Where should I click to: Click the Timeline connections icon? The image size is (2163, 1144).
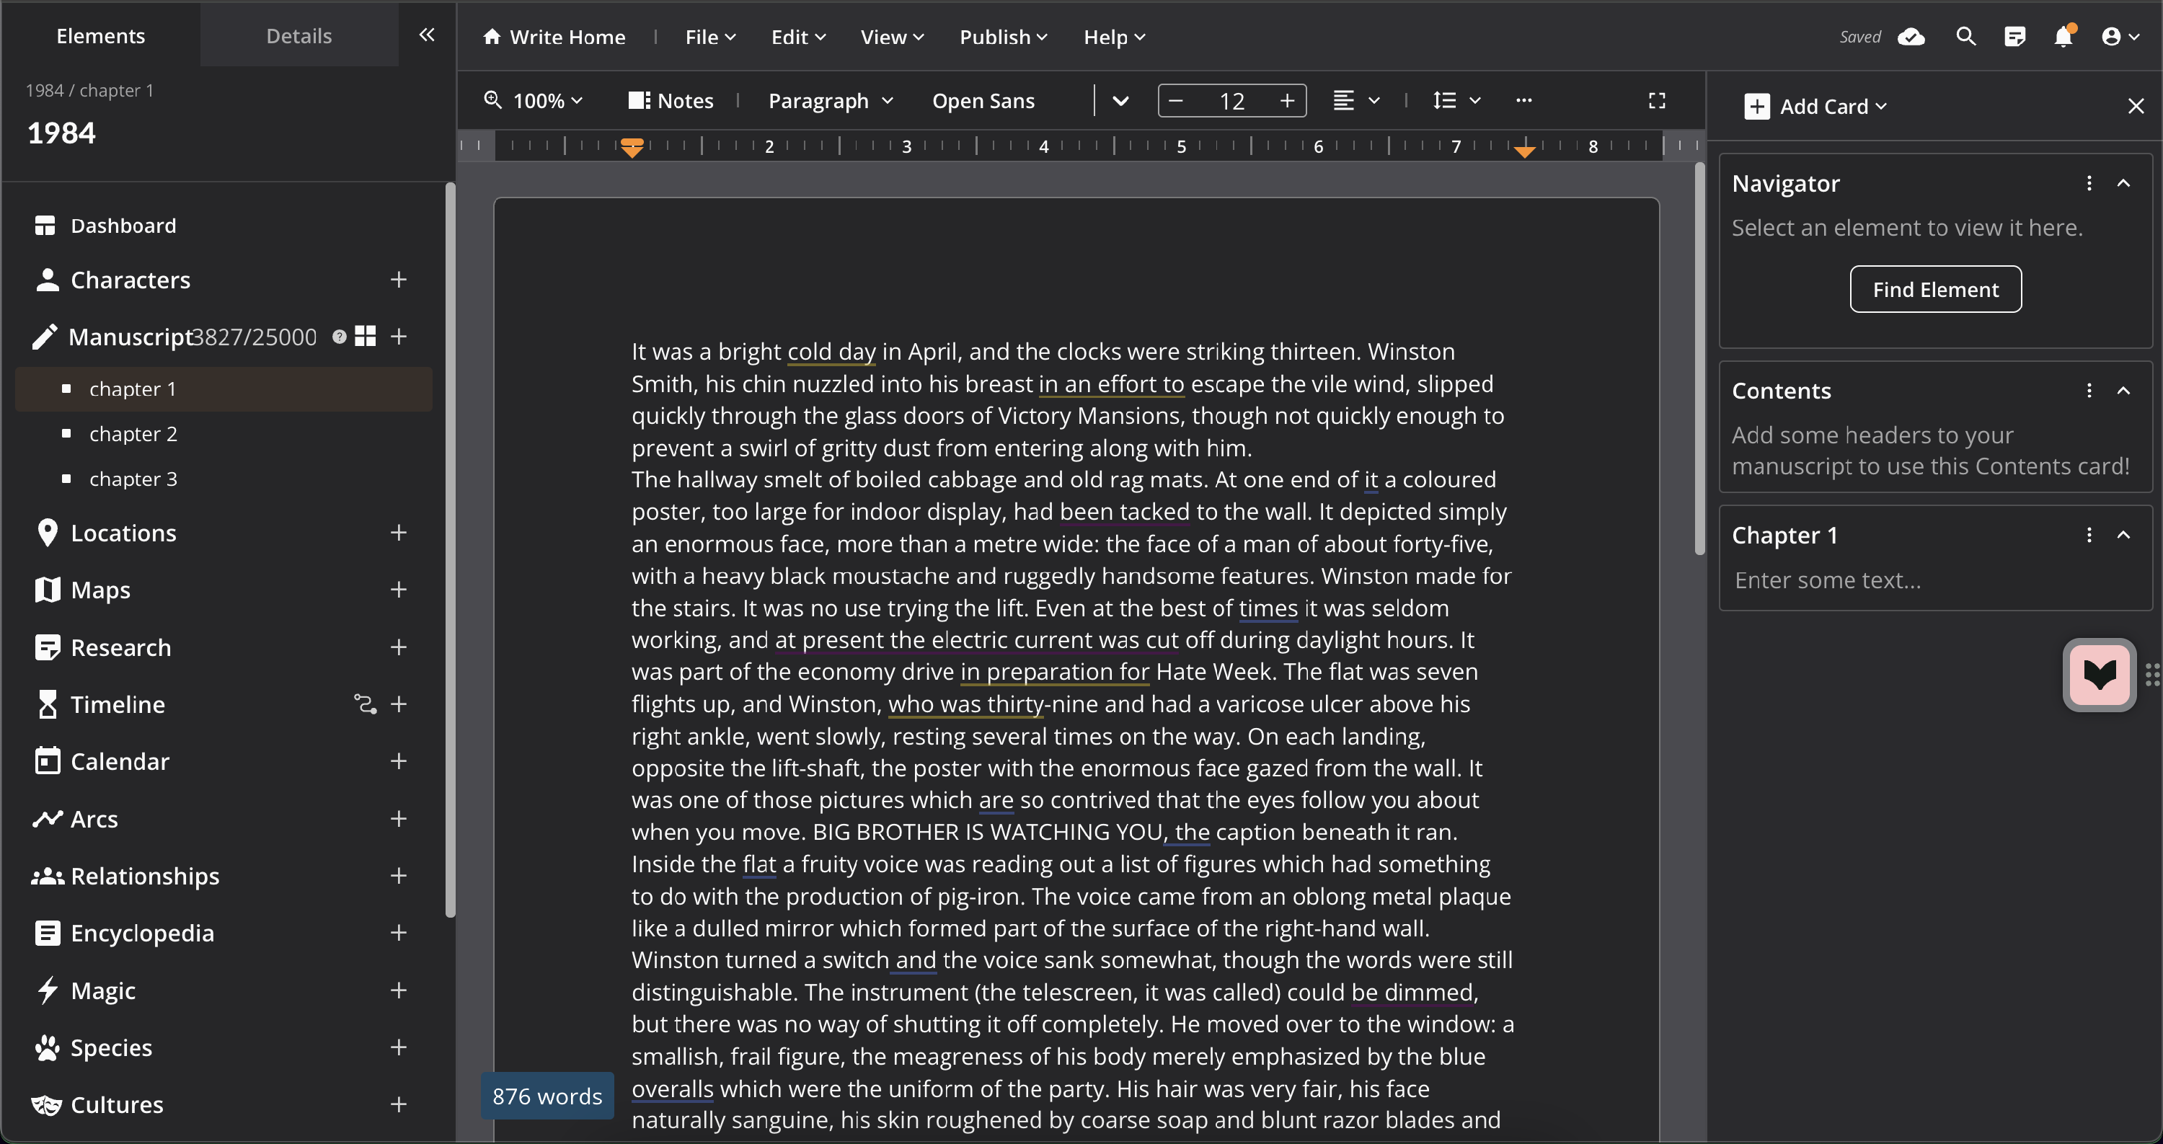pos(364,704)
